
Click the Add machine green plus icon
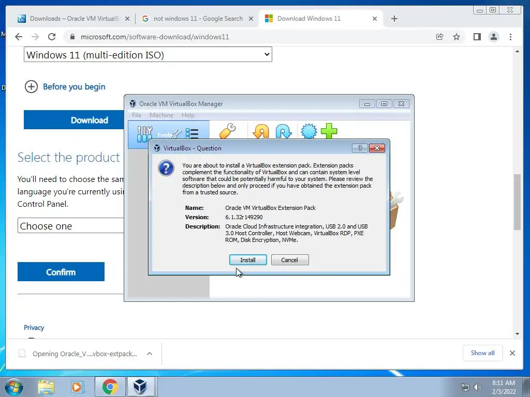coord(329,131)
